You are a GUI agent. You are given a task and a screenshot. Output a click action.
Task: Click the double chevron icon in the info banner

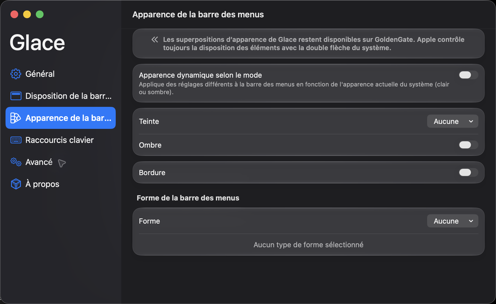click(155, 40)
